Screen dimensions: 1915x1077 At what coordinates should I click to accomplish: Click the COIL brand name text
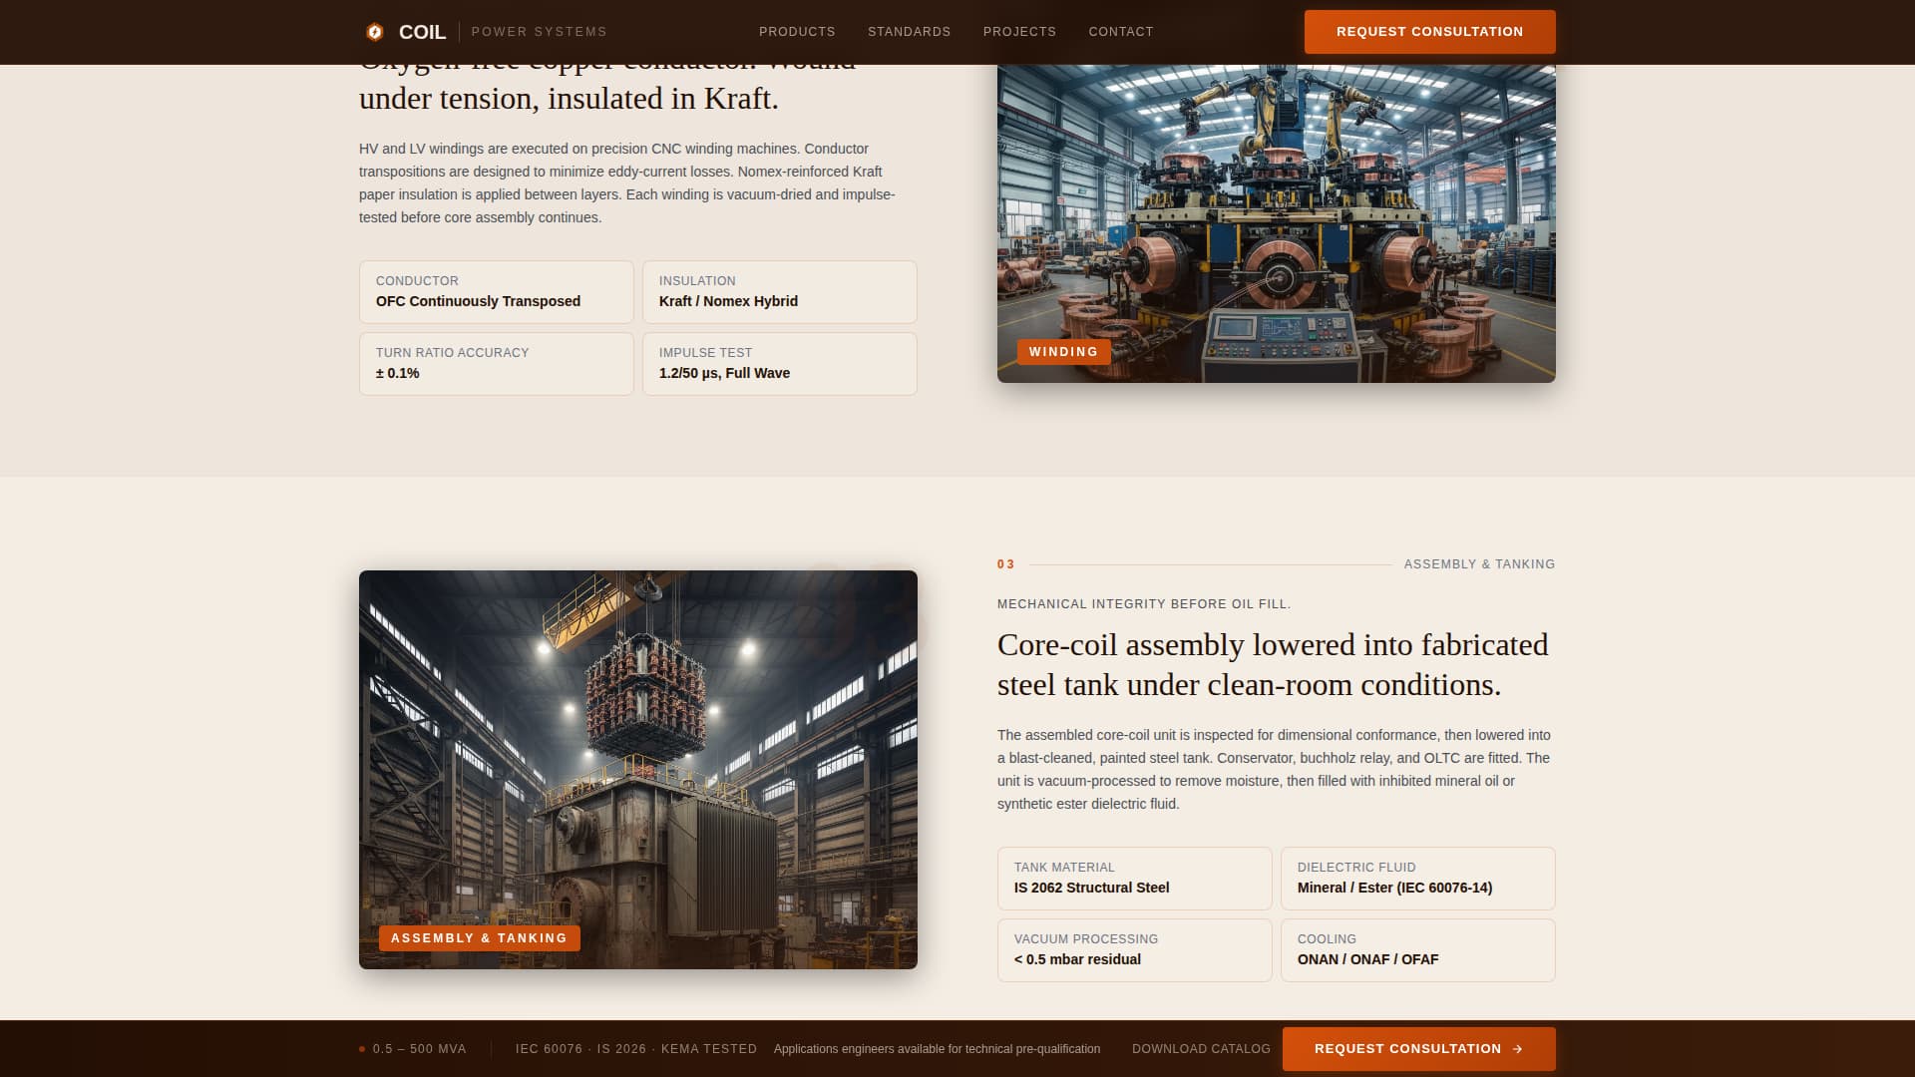422,32
